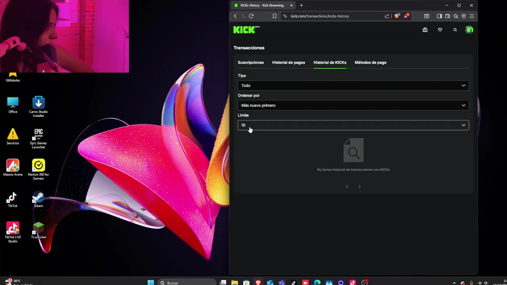This screenshot has width=507, height=285.
Task: Open Ordenar por dropdown showing Más nuevo primero
Action: coord(353,105)
